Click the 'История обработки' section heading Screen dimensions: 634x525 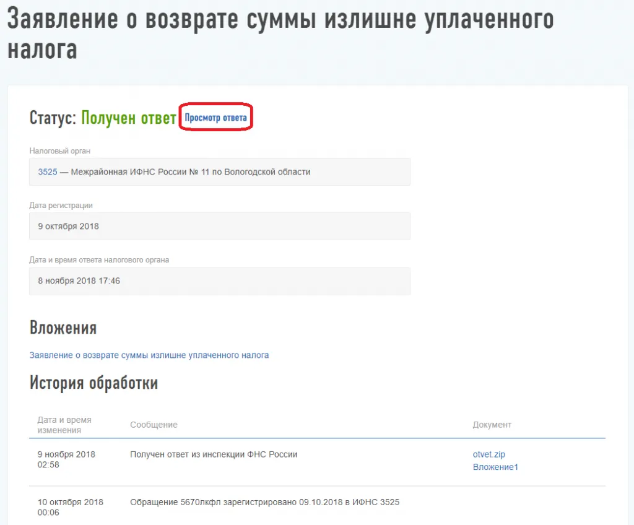(x=93, y=383)
